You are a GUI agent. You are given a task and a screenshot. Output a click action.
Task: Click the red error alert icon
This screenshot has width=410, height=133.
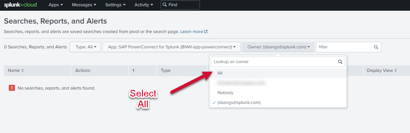tap(12, 88)
